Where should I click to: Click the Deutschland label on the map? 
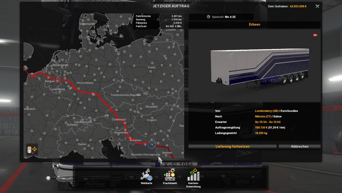[x=85, y=83]
